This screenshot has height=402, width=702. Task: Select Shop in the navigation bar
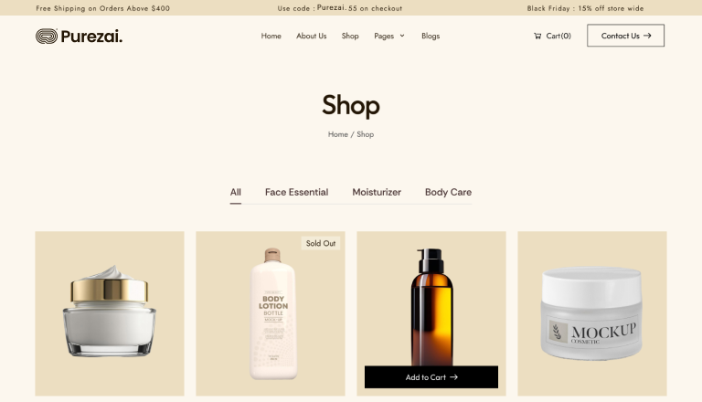(350, 36)
